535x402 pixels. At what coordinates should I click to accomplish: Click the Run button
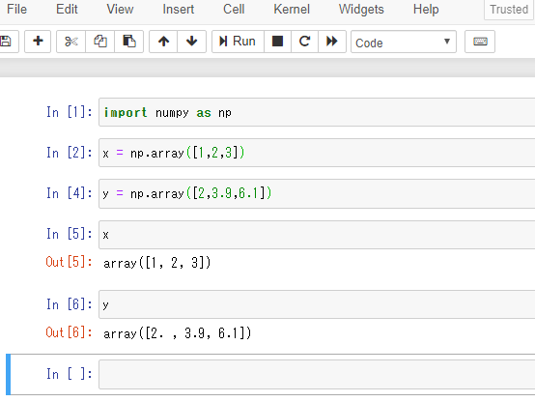pyautogui.click(x=238, y=42)
